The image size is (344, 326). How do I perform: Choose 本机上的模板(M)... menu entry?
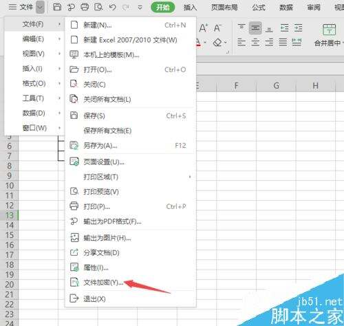click(x=131, y=54)
